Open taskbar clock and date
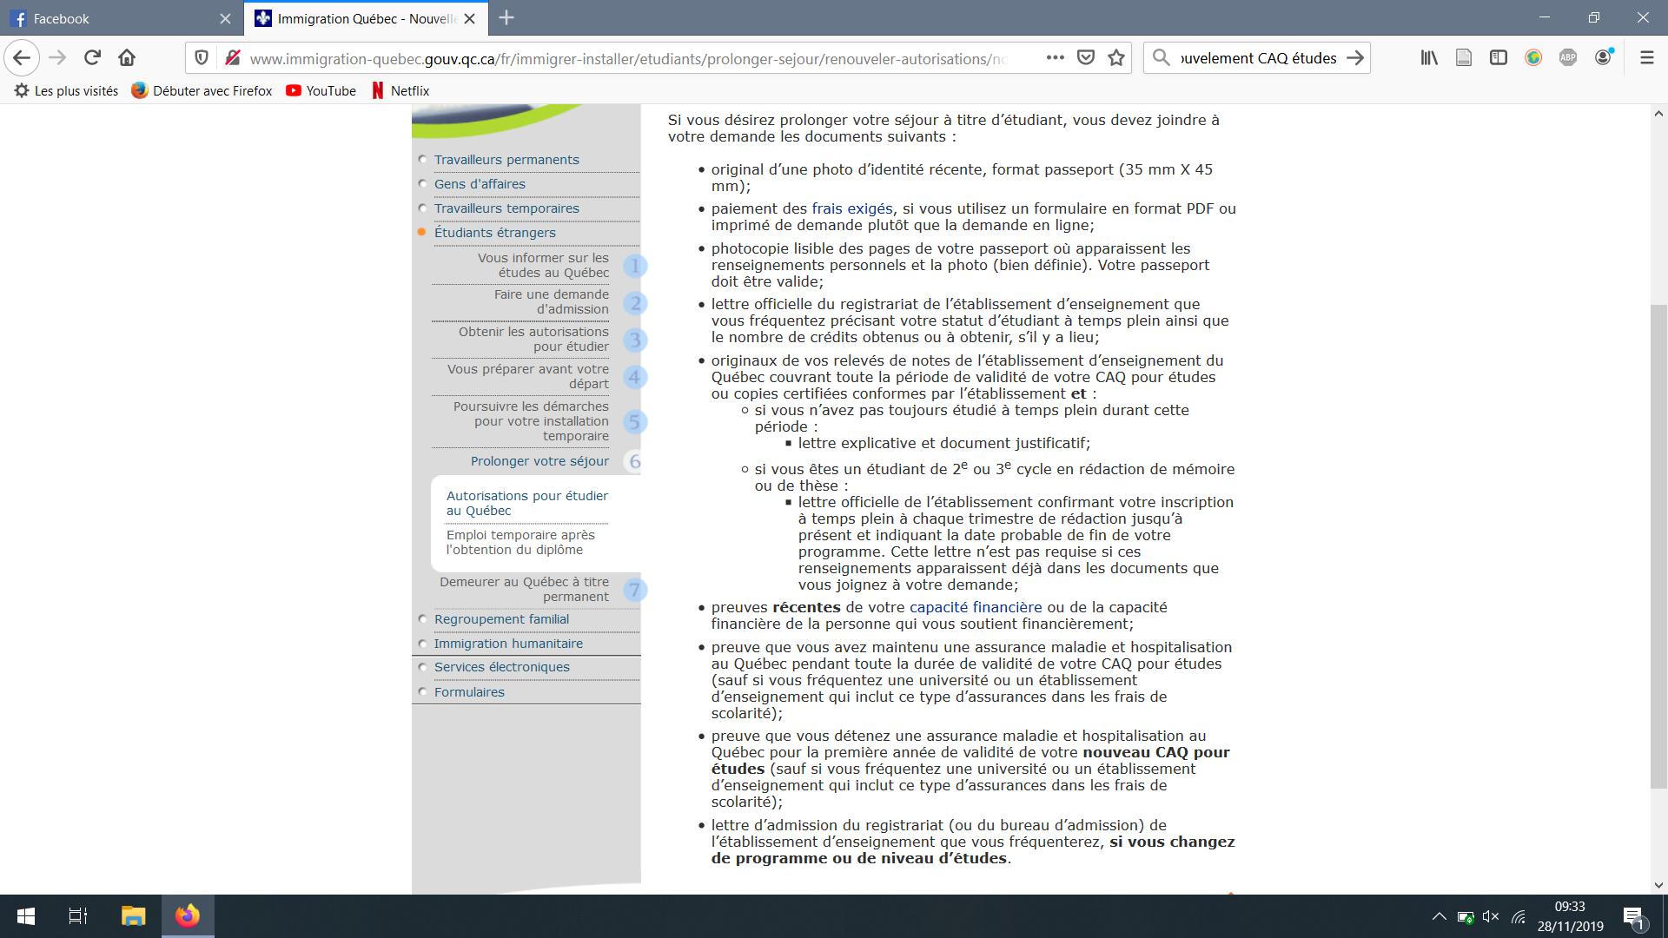 (1570, 916)
